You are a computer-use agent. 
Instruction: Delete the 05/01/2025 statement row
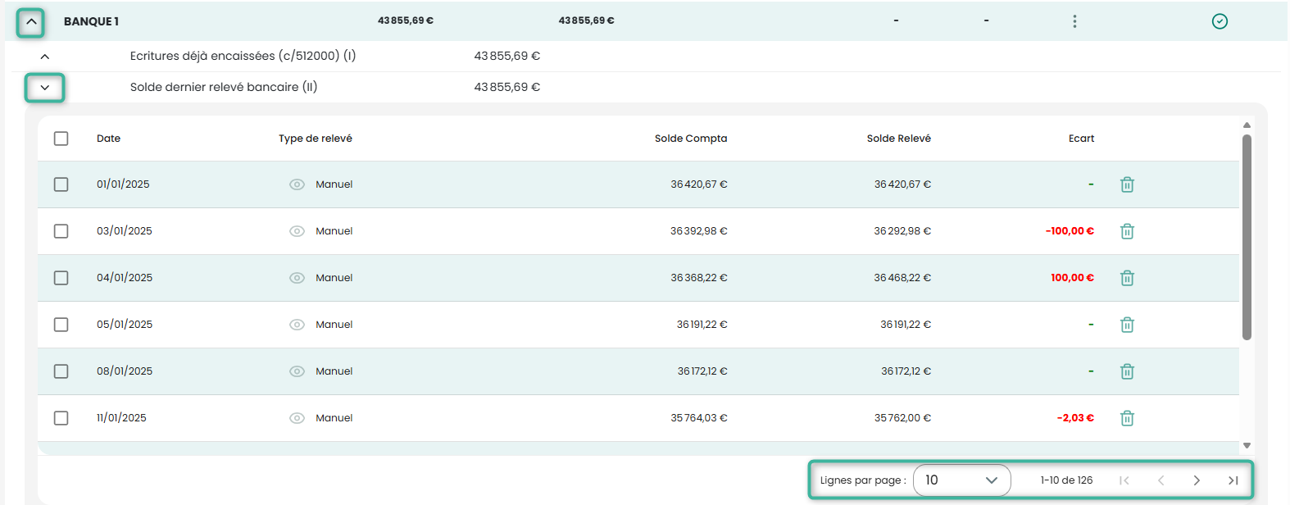tap(1127, 325)
